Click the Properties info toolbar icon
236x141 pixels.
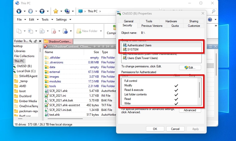(x=65, y=31)
